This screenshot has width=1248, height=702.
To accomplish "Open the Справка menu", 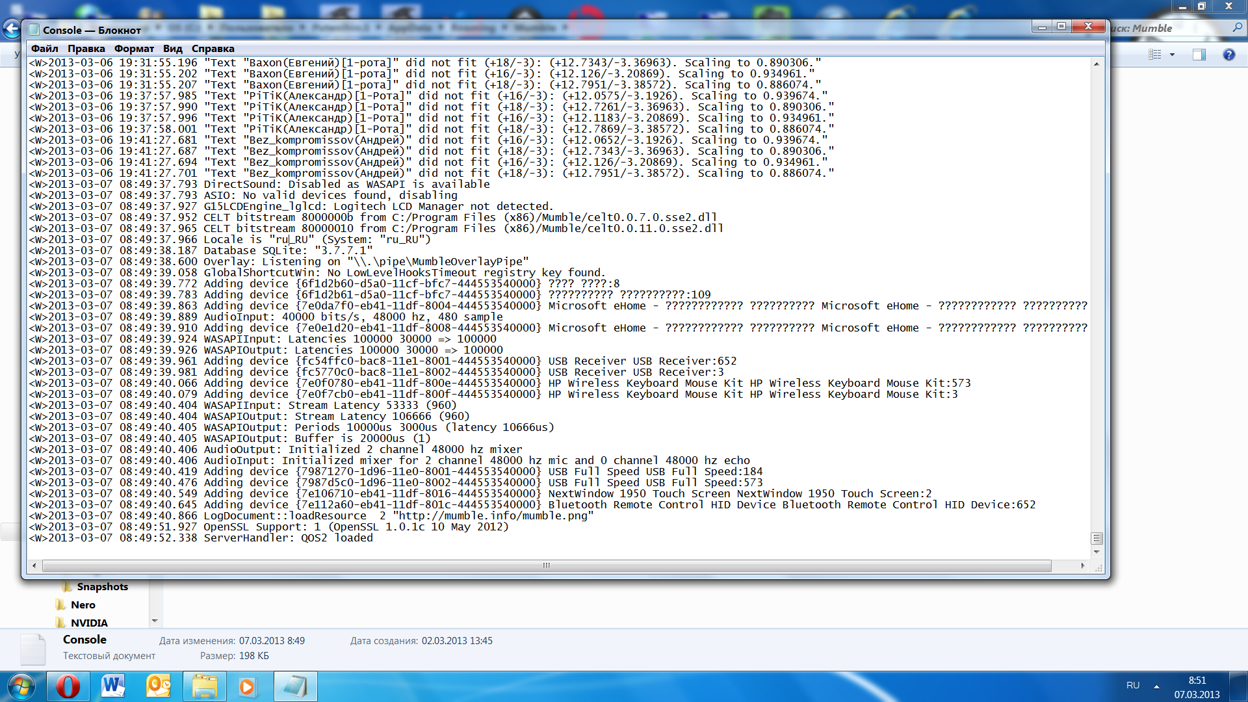I will click(x=213, y=49).
